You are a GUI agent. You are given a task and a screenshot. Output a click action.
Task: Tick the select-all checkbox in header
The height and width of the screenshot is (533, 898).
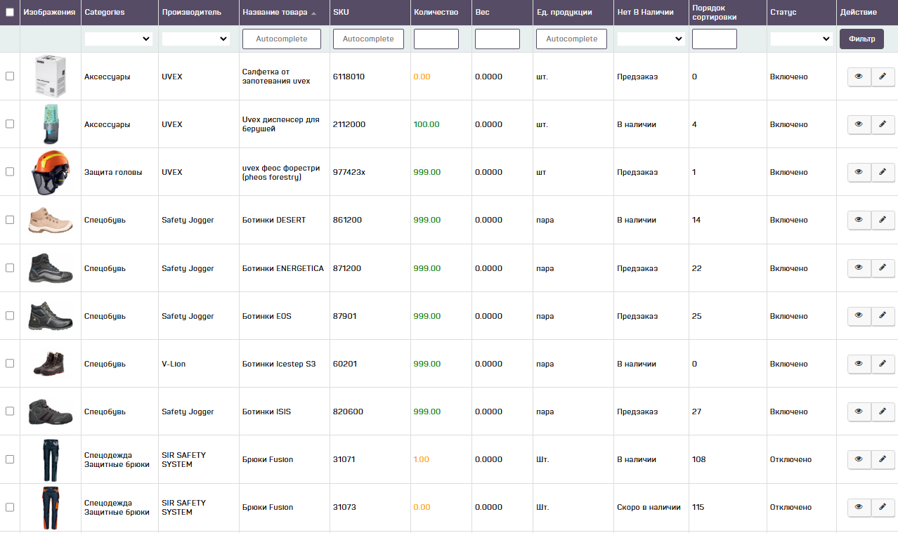pyautogui.click(x=10, y=12)
